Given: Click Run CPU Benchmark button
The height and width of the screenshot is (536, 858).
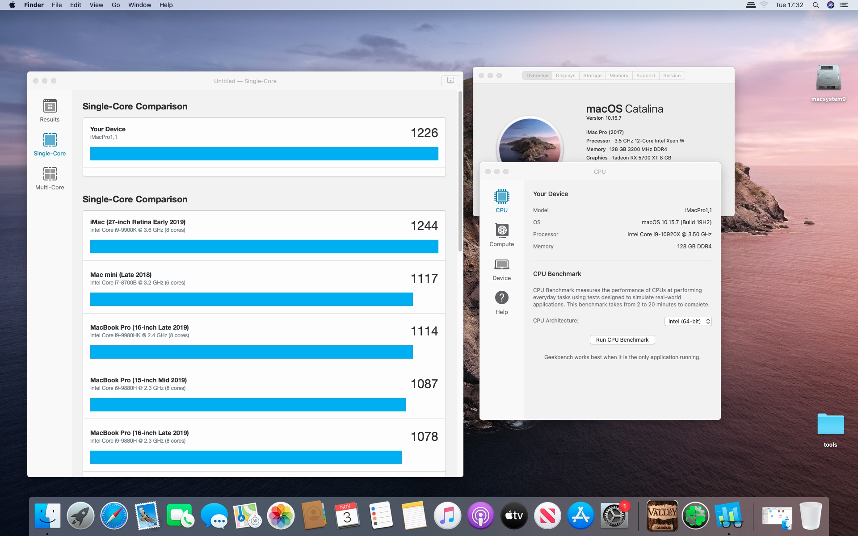Looking at the screenshot, I should point(622,340).
